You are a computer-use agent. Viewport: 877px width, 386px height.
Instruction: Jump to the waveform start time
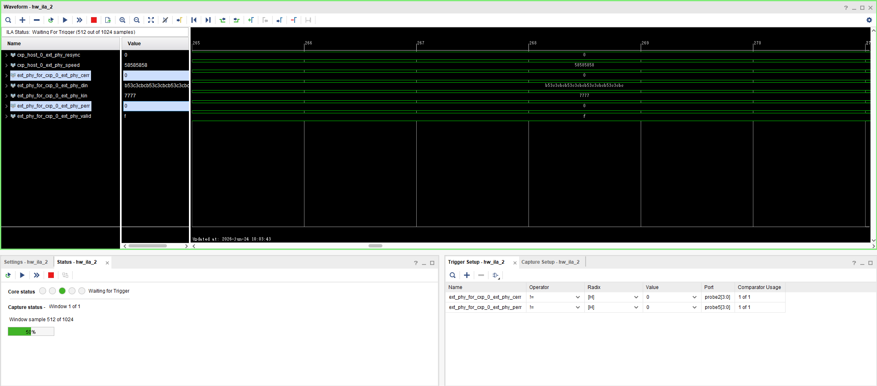(x=194, y=20)
